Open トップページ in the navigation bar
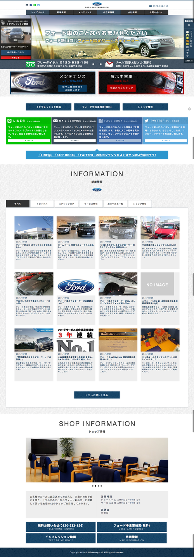The height and width of the screenshot is (557, 194). pos(38,12)
